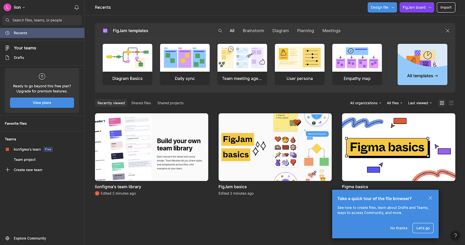Click the Your teams Figma icon
This screenshot has height=245, width=465.
[x=7, y=48]
